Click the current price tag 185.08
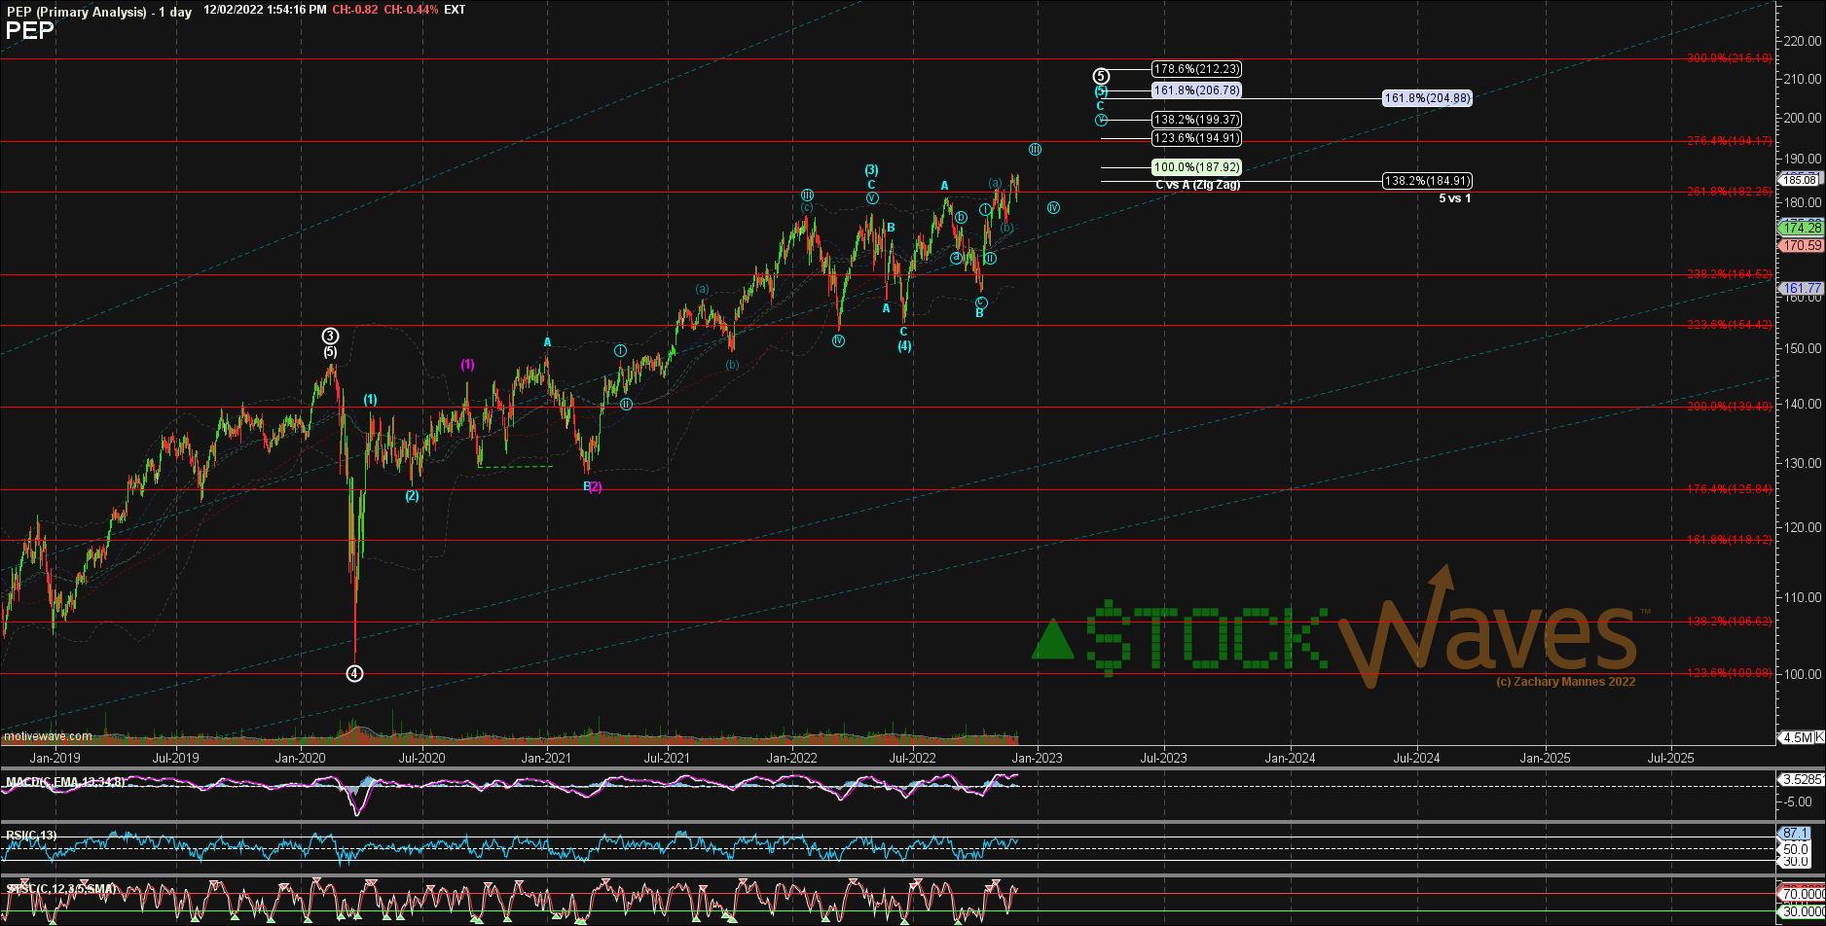The height and width of the screenshot is (926, 1826). [x=1800, y=180]
